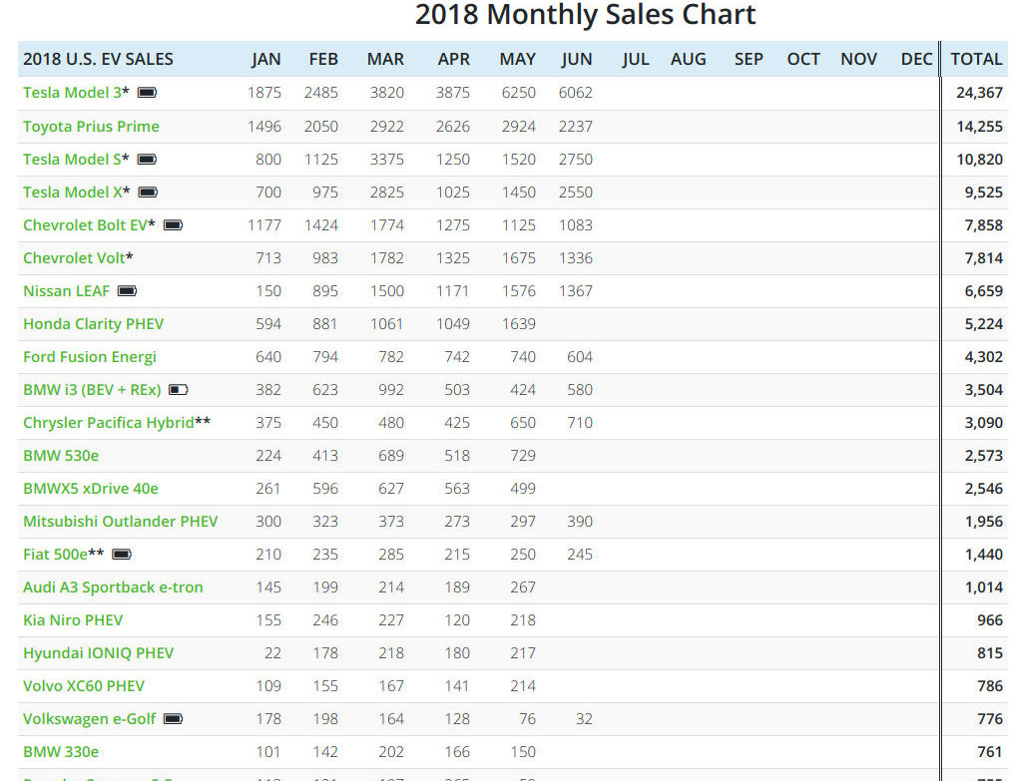Open the Toyota Prius Prime link
Viewport: 1018px width, 781px height.
pyautogui.click(x=91, y=126)
